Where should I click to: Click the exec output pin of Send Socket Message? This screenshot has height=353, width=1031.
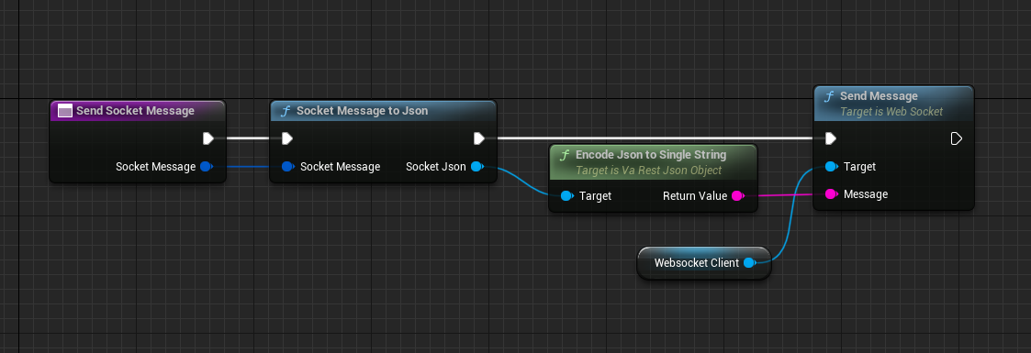207,138
